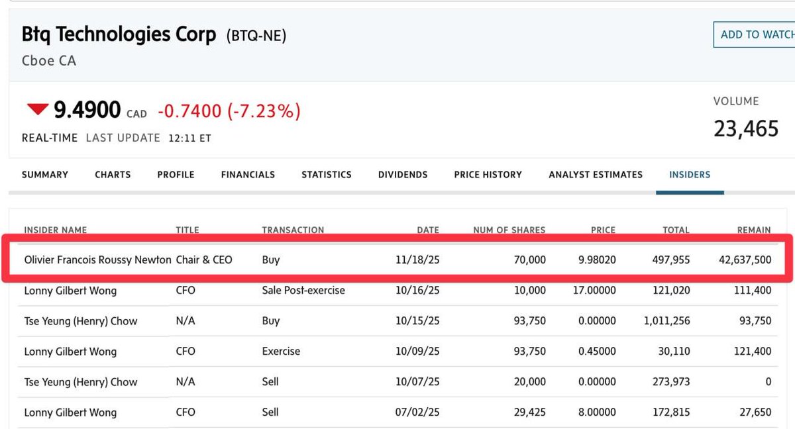The width and height of the screenshot is (795, 429).
Task: Click the (BTQ-NE) ticker symbol
Action: point(256,36)
